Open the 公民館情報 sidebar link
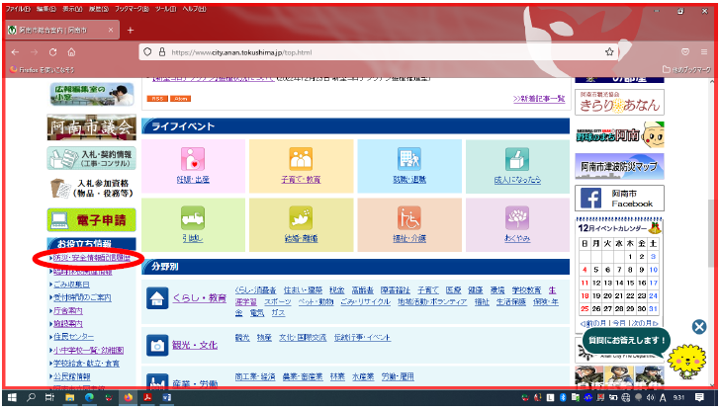721x410 pixels. click(72, 376)
